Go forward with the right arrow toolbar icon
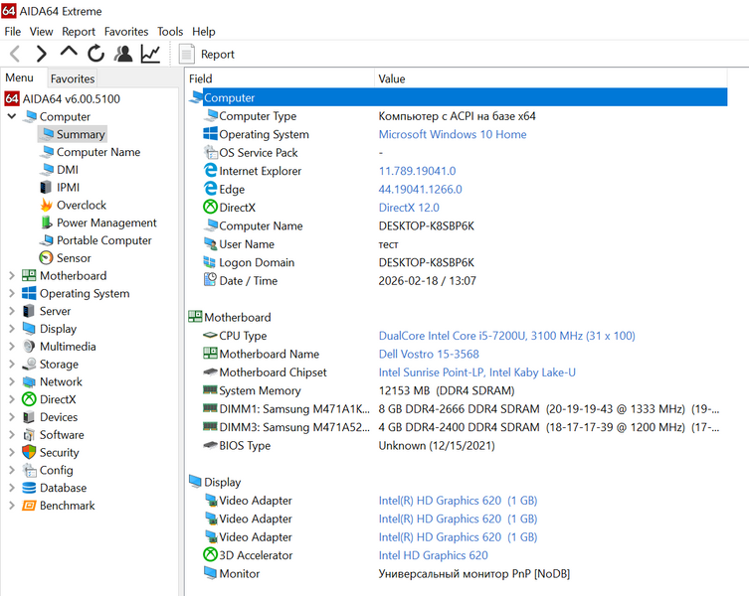This screenshot has width=749, height=596. [x=42, y=54]
